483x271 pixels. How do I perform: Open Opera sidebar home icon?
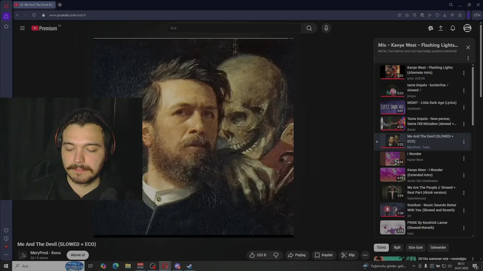tap(6, 16)
